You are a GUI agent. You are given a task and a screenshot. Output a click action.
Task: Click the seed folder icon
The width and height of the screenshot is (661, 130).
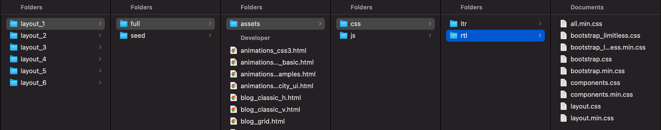(124, 36)
